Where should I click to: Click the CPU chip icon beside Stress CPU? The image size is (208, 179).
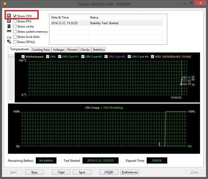coord(9,16)
